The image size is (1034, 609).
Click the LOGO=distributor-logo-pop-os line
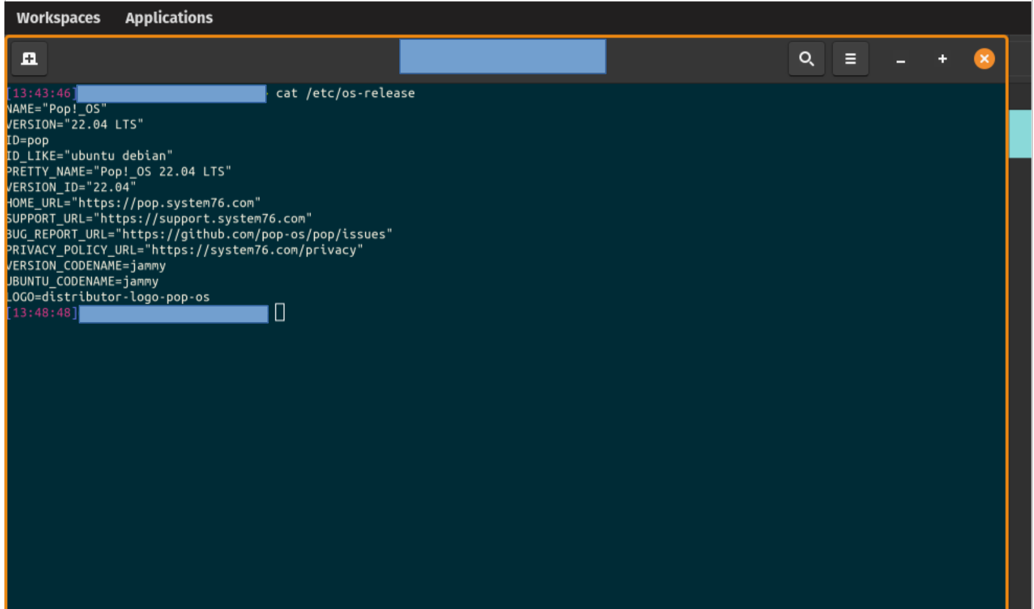108,297
